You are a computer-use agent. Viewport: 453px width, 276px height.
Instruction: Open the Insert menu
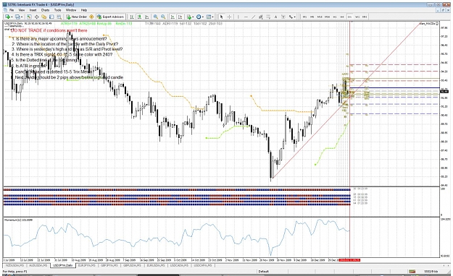click(33, 10)
